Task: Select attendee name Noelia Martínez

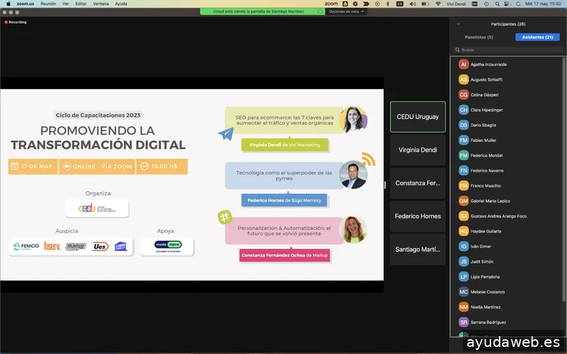Action: [485, 307]
